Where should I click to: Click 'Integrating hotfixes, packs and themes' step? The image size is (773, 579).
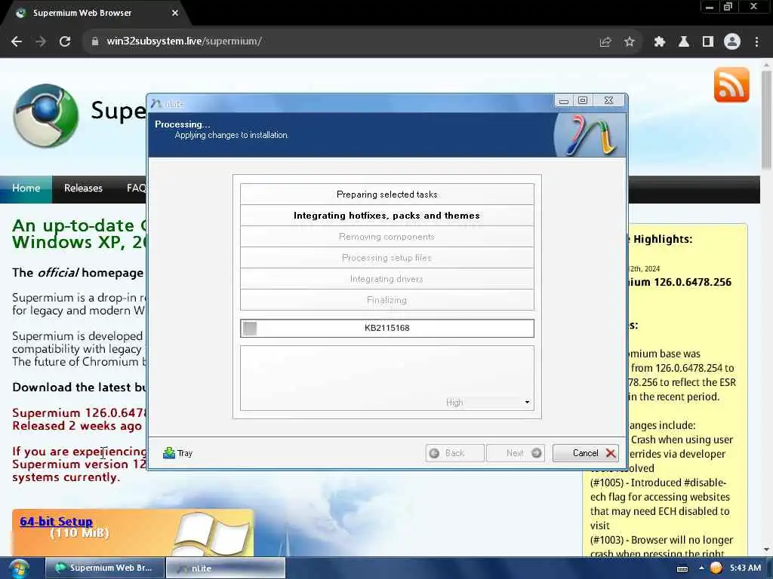coord(387,216)
